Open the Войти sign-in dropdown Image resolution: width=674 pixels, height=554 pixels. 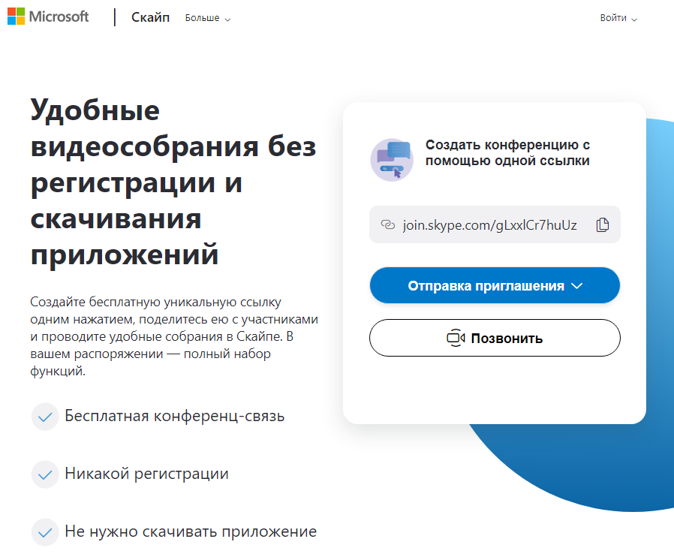point(618,18)
